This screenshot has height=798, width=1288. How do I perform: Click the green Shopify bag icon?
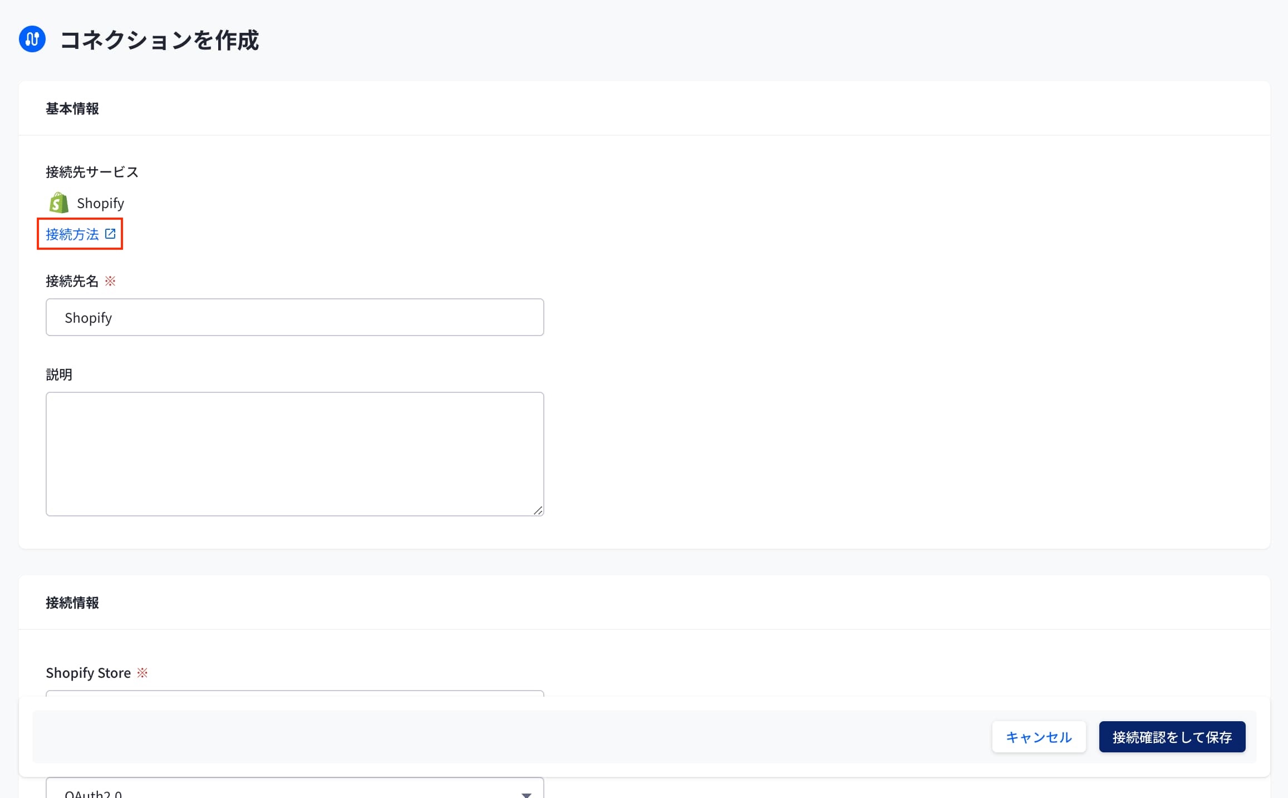tap(58, 203)
